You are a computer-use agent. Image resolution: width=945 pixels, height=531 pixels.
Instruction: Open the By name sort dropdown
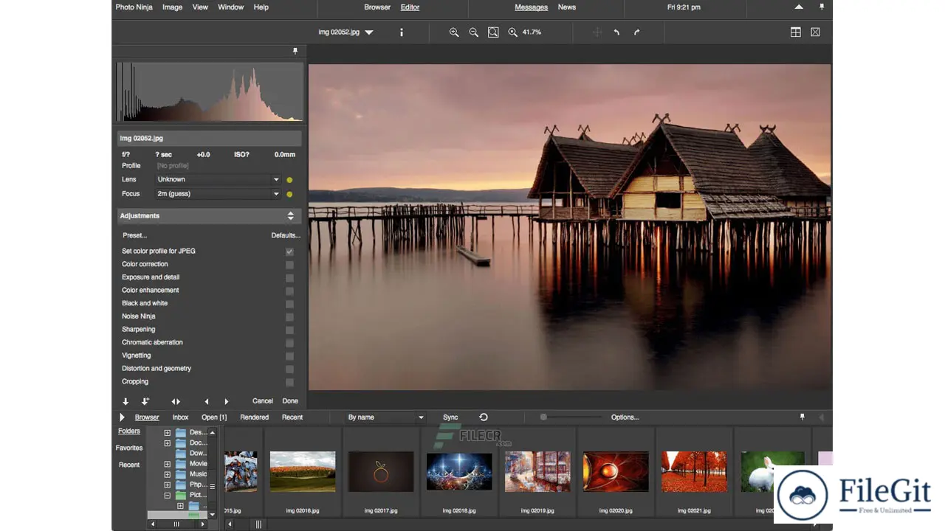tap(385, 417)
